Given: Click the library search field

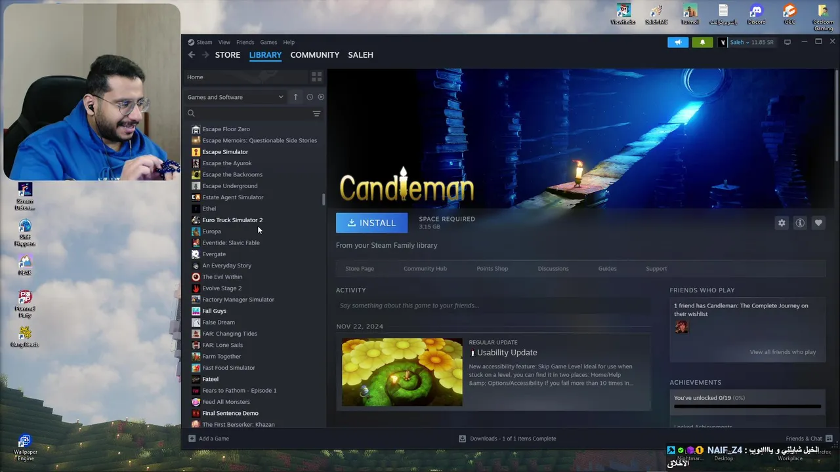Looking at the screenshot, I should point(248,113).
